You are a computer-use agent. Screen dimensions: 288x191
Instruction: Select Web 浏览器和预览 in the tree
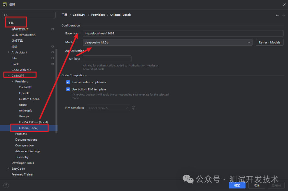(x=23, y=35)
